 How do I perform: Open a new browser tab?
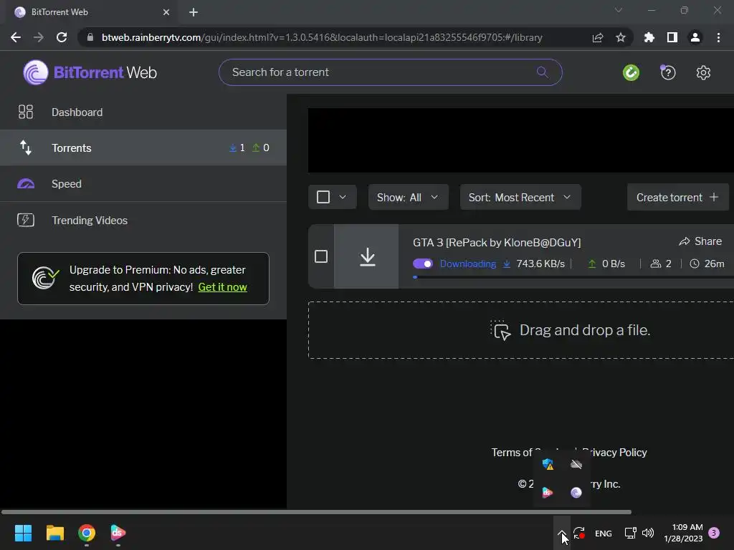194,12
